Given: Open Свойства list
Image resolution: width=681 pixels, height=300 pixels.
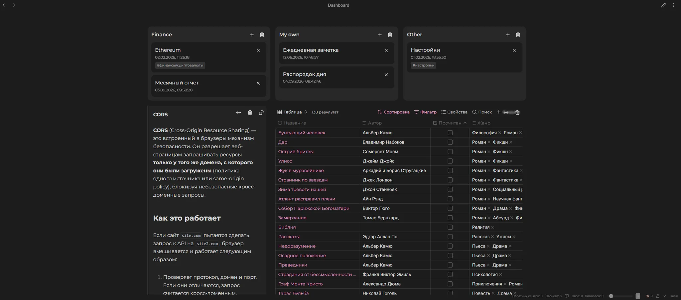Looking at the screenshot, I should [x=454, y=112].
